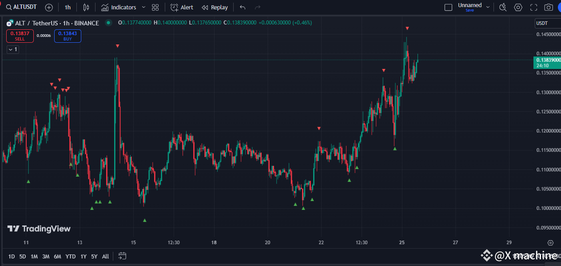Click the 0.14500000 price axis label
Viewport: 561px width, 266px height.
(548, 34)
